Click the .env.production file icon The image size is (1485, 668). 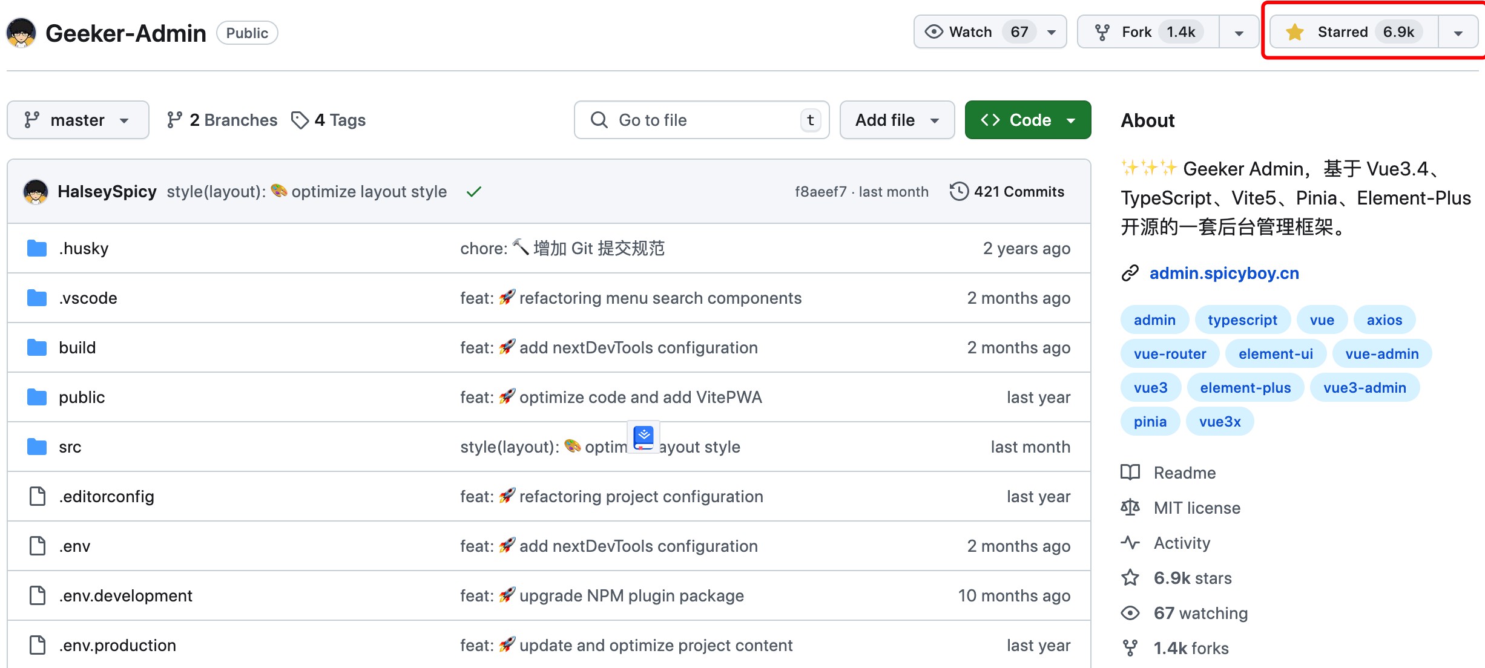click(38, 645)
